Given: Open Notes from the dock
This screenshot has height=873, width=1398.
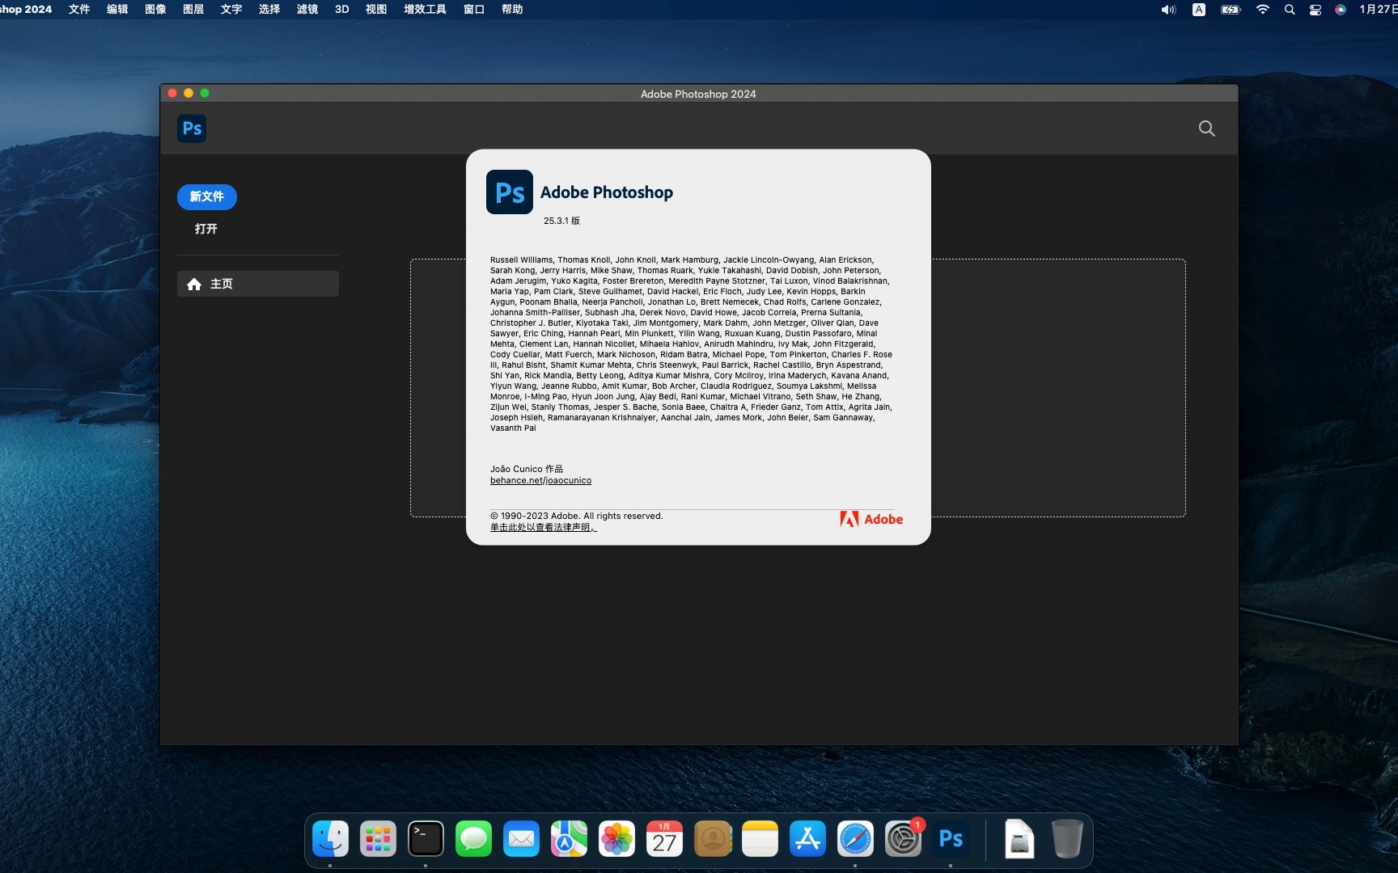Looking at the screenshot, I should [760, 839].
